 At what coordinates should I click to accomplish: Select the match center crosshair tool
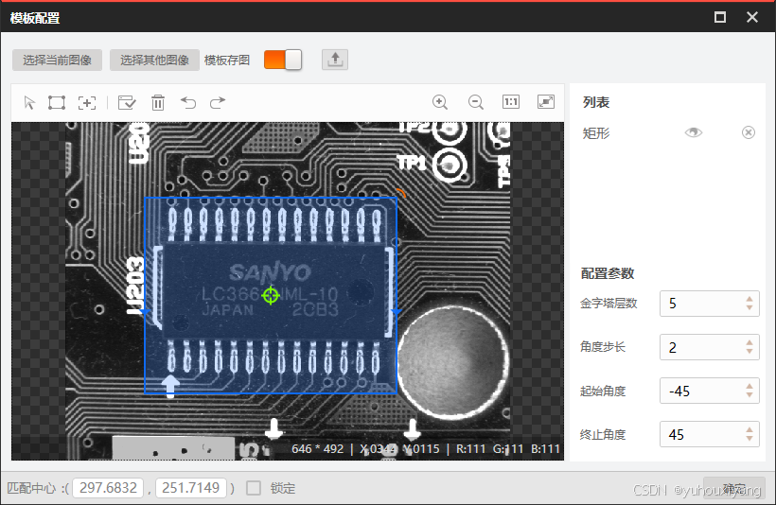(87, 102)
